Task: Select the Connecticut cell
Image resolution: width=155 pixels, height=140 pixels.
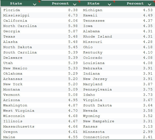Action: (98, 137)
